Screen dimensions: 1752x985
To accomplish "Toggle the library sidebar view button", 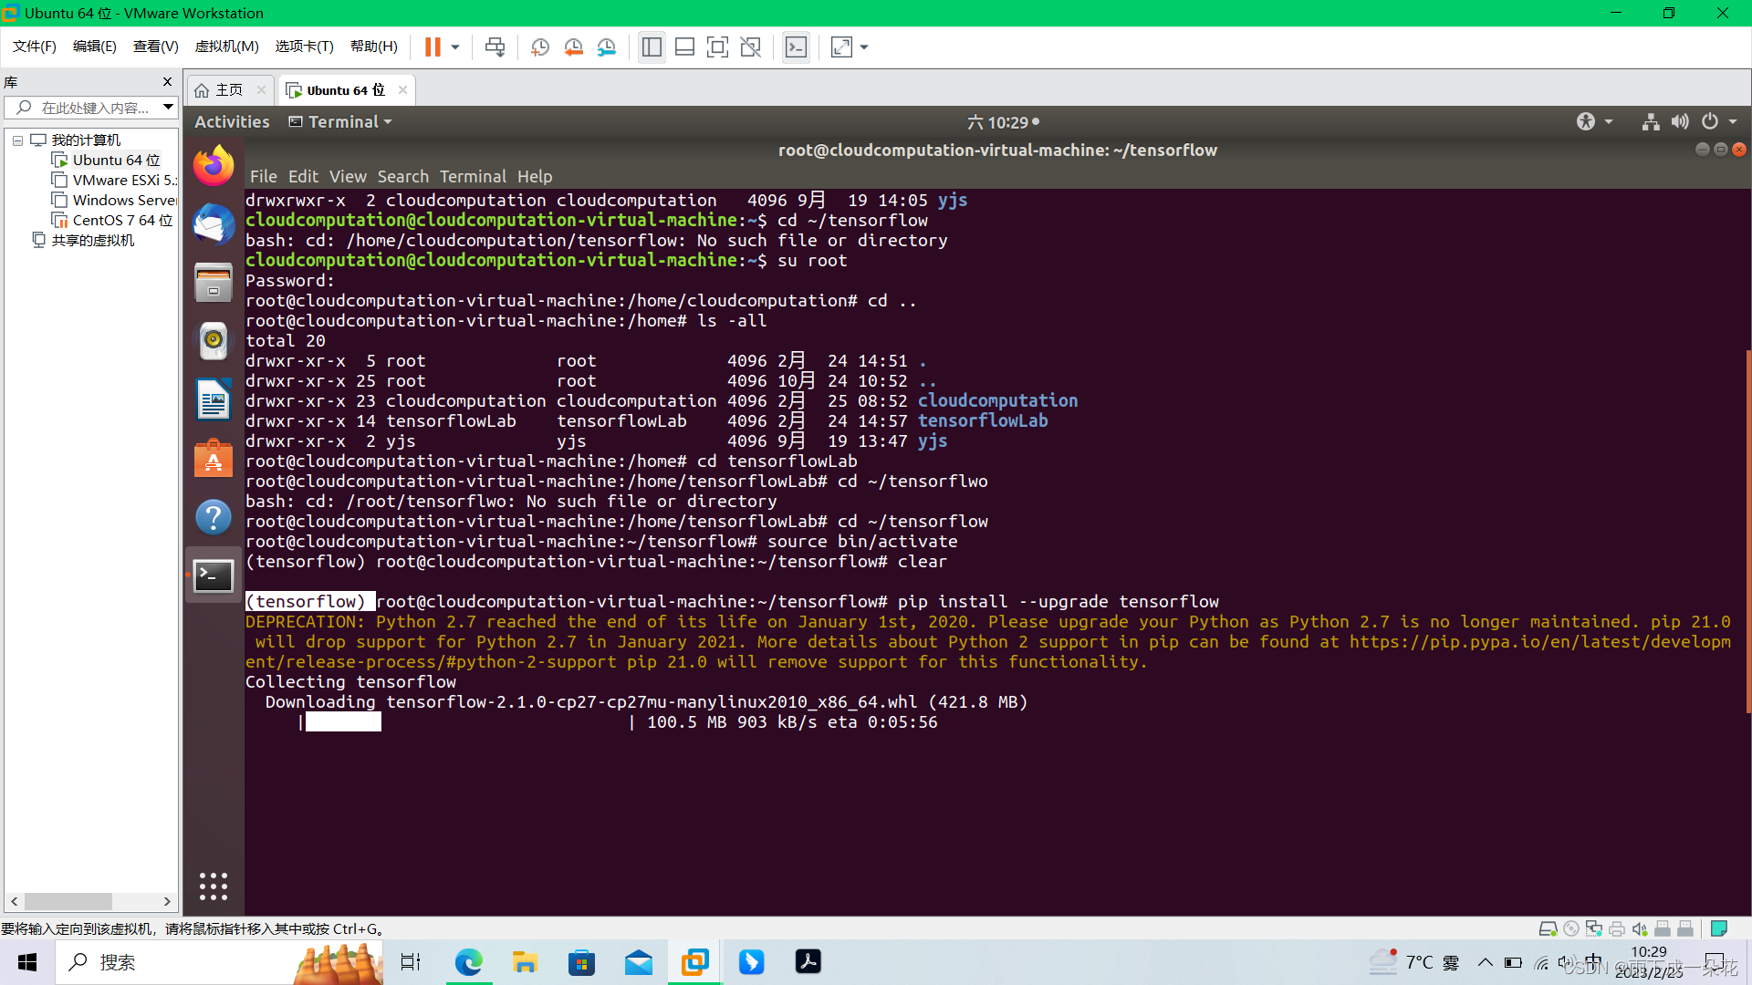I will [x=652, y=47].
